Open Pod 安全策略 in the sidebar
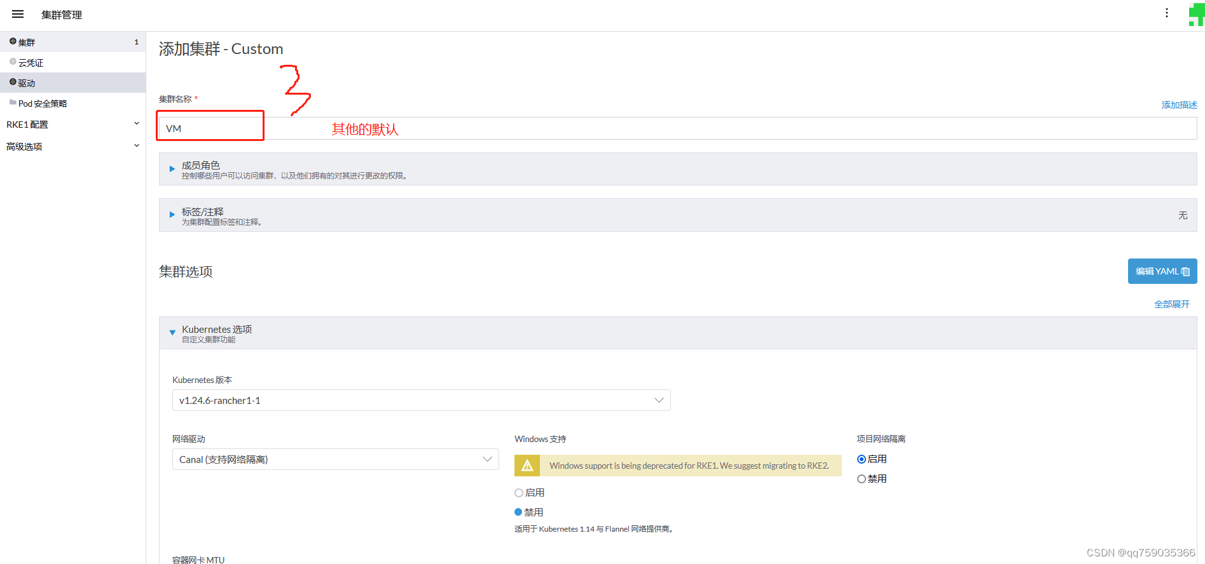The image size is (1205, 564). 72,103
